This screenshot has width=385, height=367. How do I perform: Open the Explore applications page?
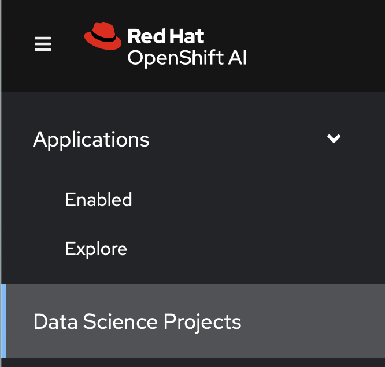pyautogui.click(x=96, y=249)
